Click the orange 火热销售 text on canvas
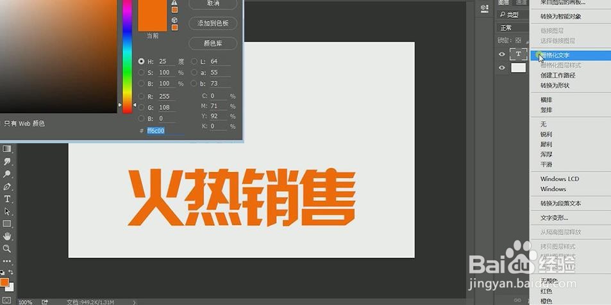Viewport: 611px width, 305px height. click(x=242, y=197)
